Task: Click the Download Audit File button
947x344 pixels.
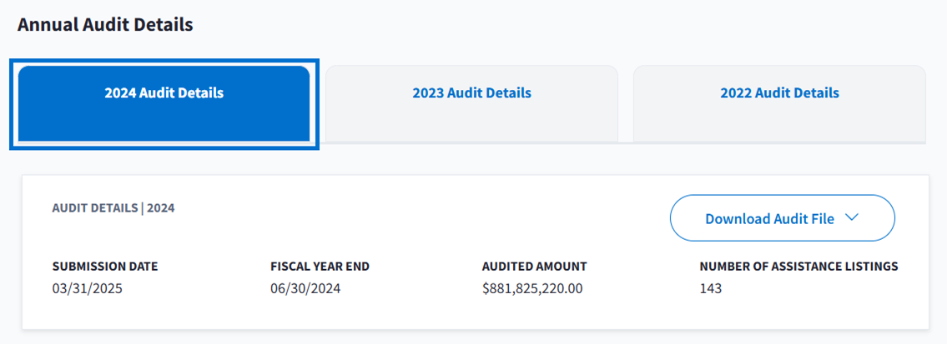Action: [769, 218]
